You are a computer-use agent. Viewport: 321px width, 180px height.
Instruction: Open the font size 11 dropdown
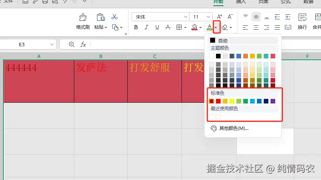(208, 17)
